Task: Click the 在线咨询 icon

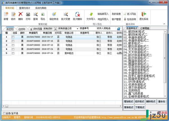Action: click(125, 19)
